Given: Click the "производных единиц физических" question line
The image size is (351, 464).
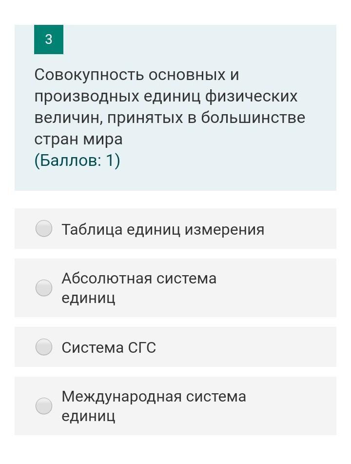Looking at the screenshot, I should coord(166,97).
